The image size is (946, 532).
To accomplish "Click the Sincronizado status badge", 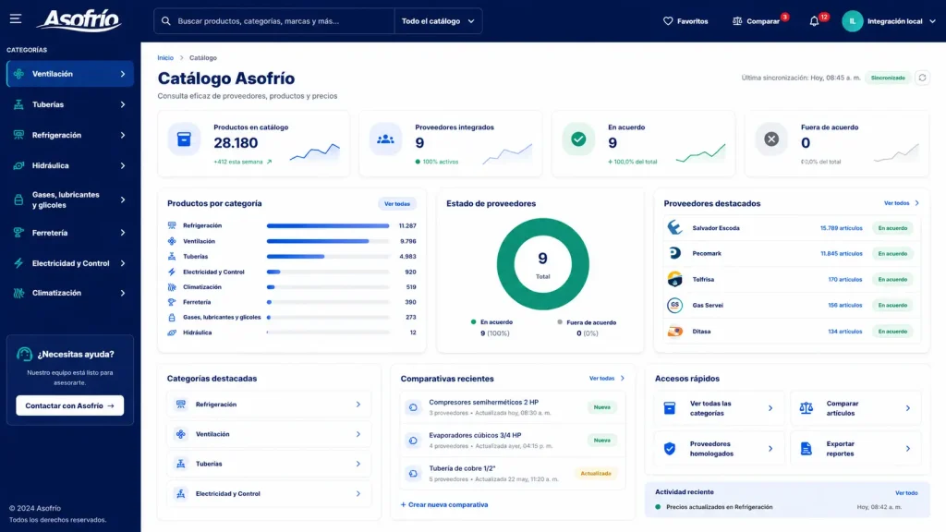I will (x=888, y=78).
